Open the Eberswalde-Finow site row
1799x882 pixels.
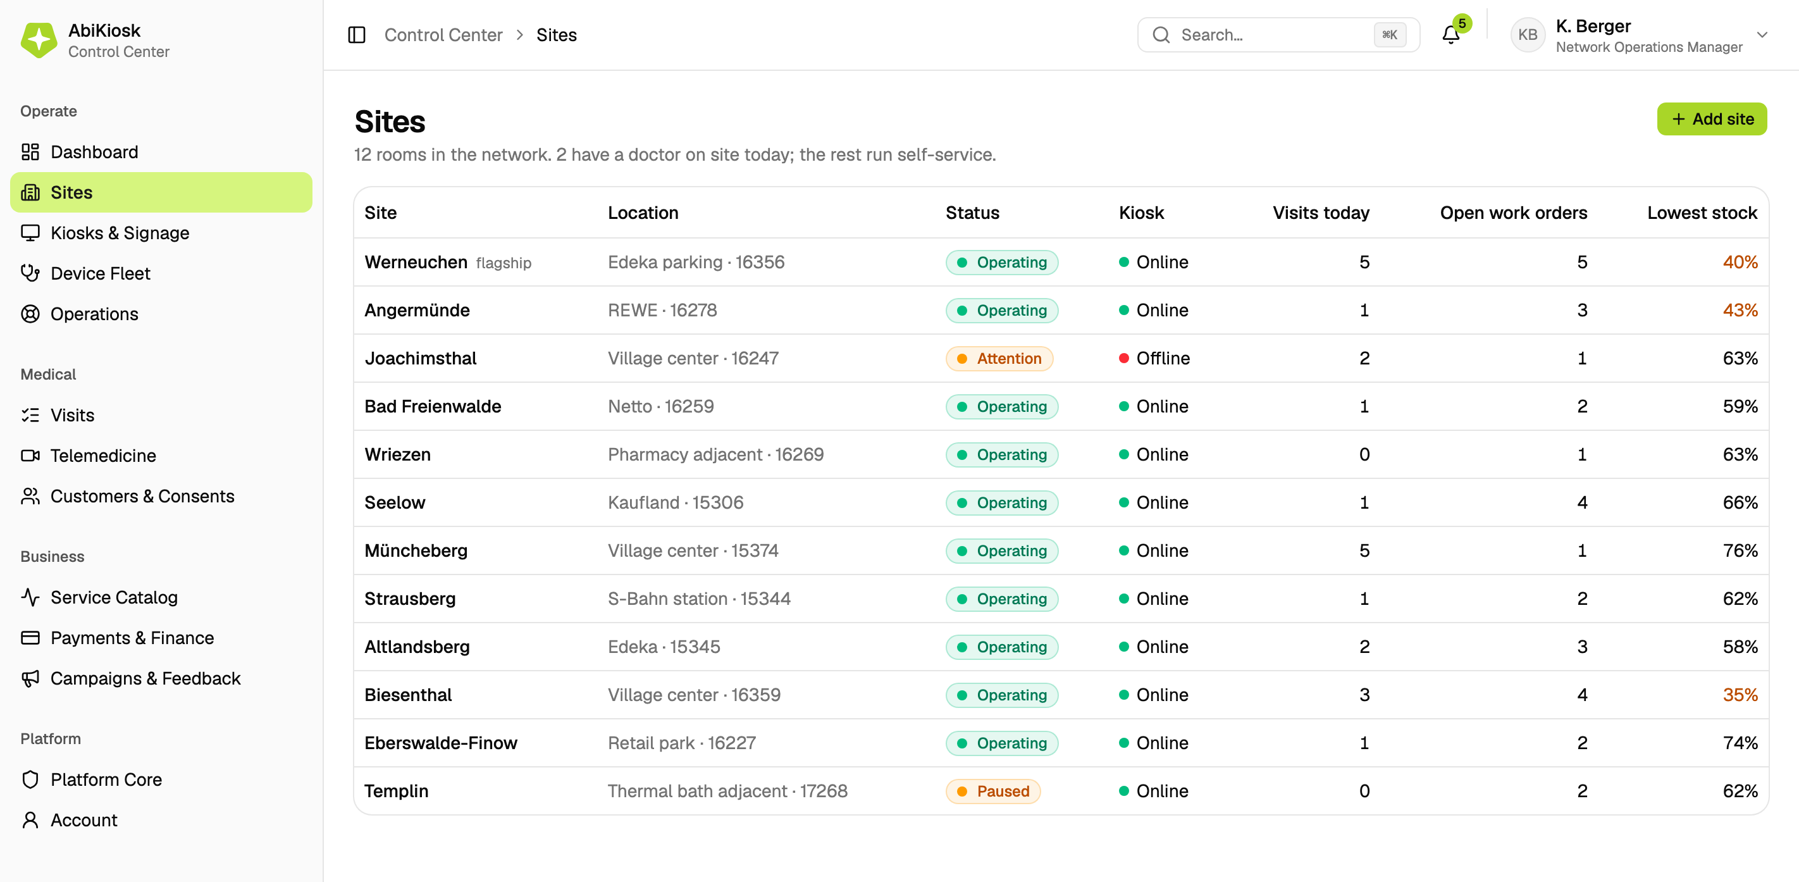[1061, 743]
